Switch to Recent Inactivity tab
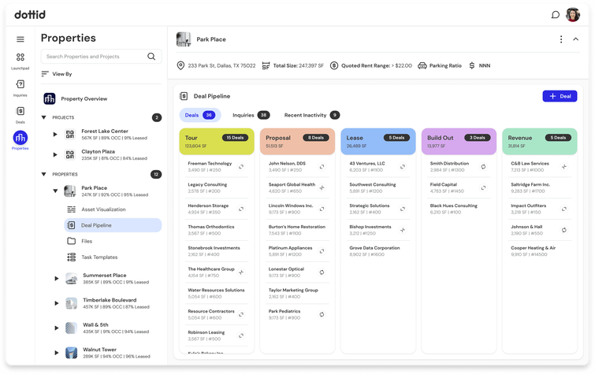 point(306,115)
